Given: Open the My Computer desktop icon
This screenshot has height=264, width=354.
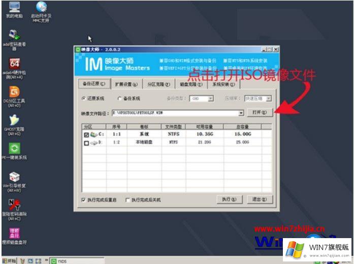Looking at the screenshot, I should pos(14,10).
